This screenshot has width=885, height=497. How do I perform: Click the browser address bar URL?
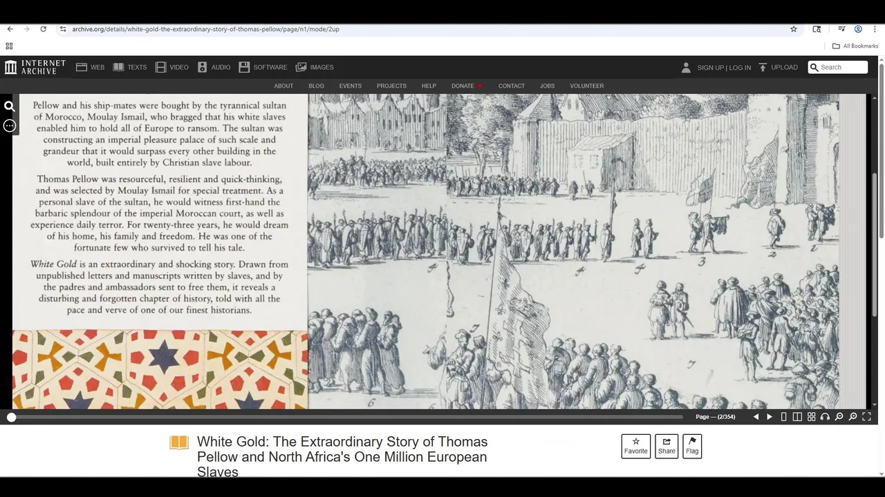coord(205,29)
